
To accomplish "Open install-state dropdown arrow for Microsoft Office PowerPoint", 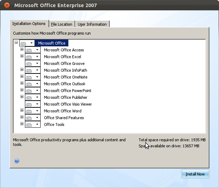I will (x=37, y=90).
